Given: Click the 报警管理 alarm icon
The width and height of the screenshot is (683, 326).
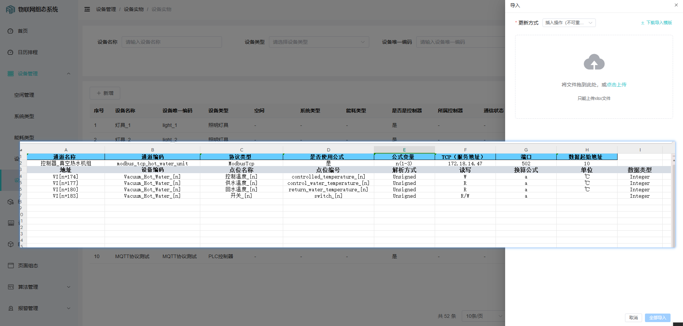Looking at the screenshot, I should point(11,308).
